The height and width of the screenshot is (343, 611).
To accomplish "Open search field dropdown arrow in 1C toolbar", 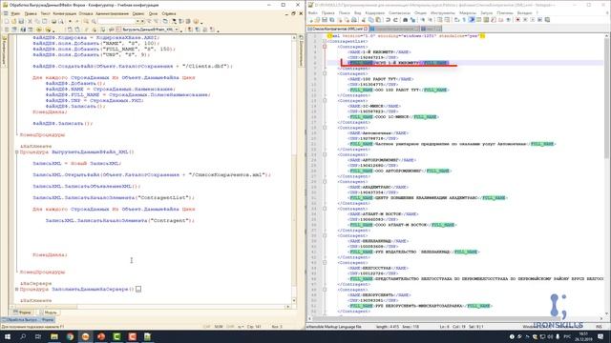I will coord(137,21).
